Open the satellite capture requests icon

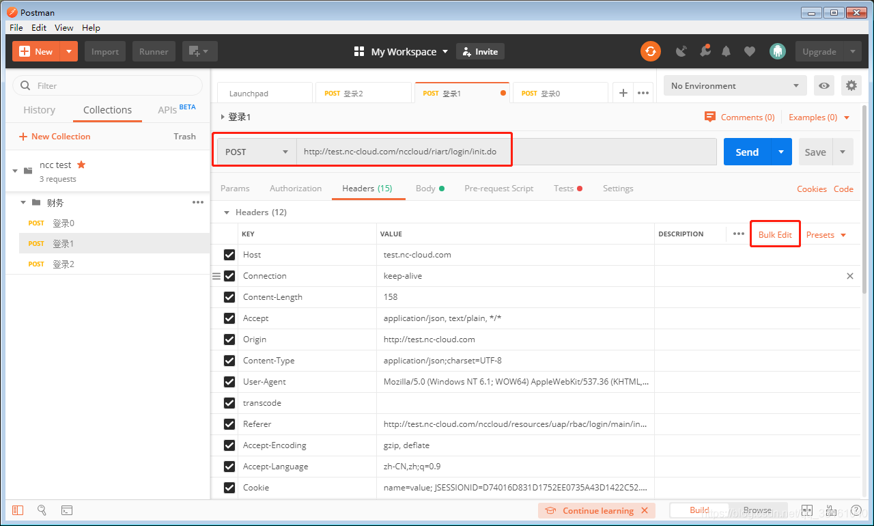(681, 51)
